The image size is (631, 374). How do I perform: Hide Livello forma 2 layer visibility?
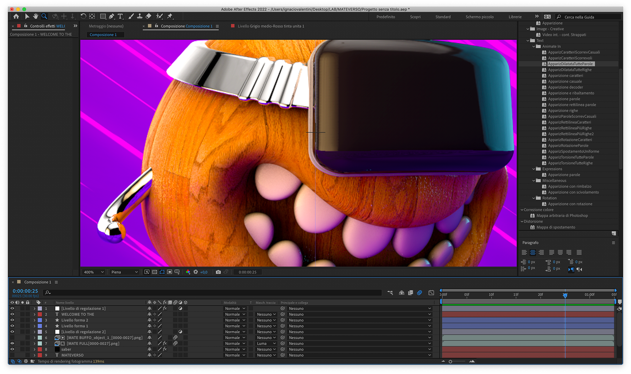(12, 320)
